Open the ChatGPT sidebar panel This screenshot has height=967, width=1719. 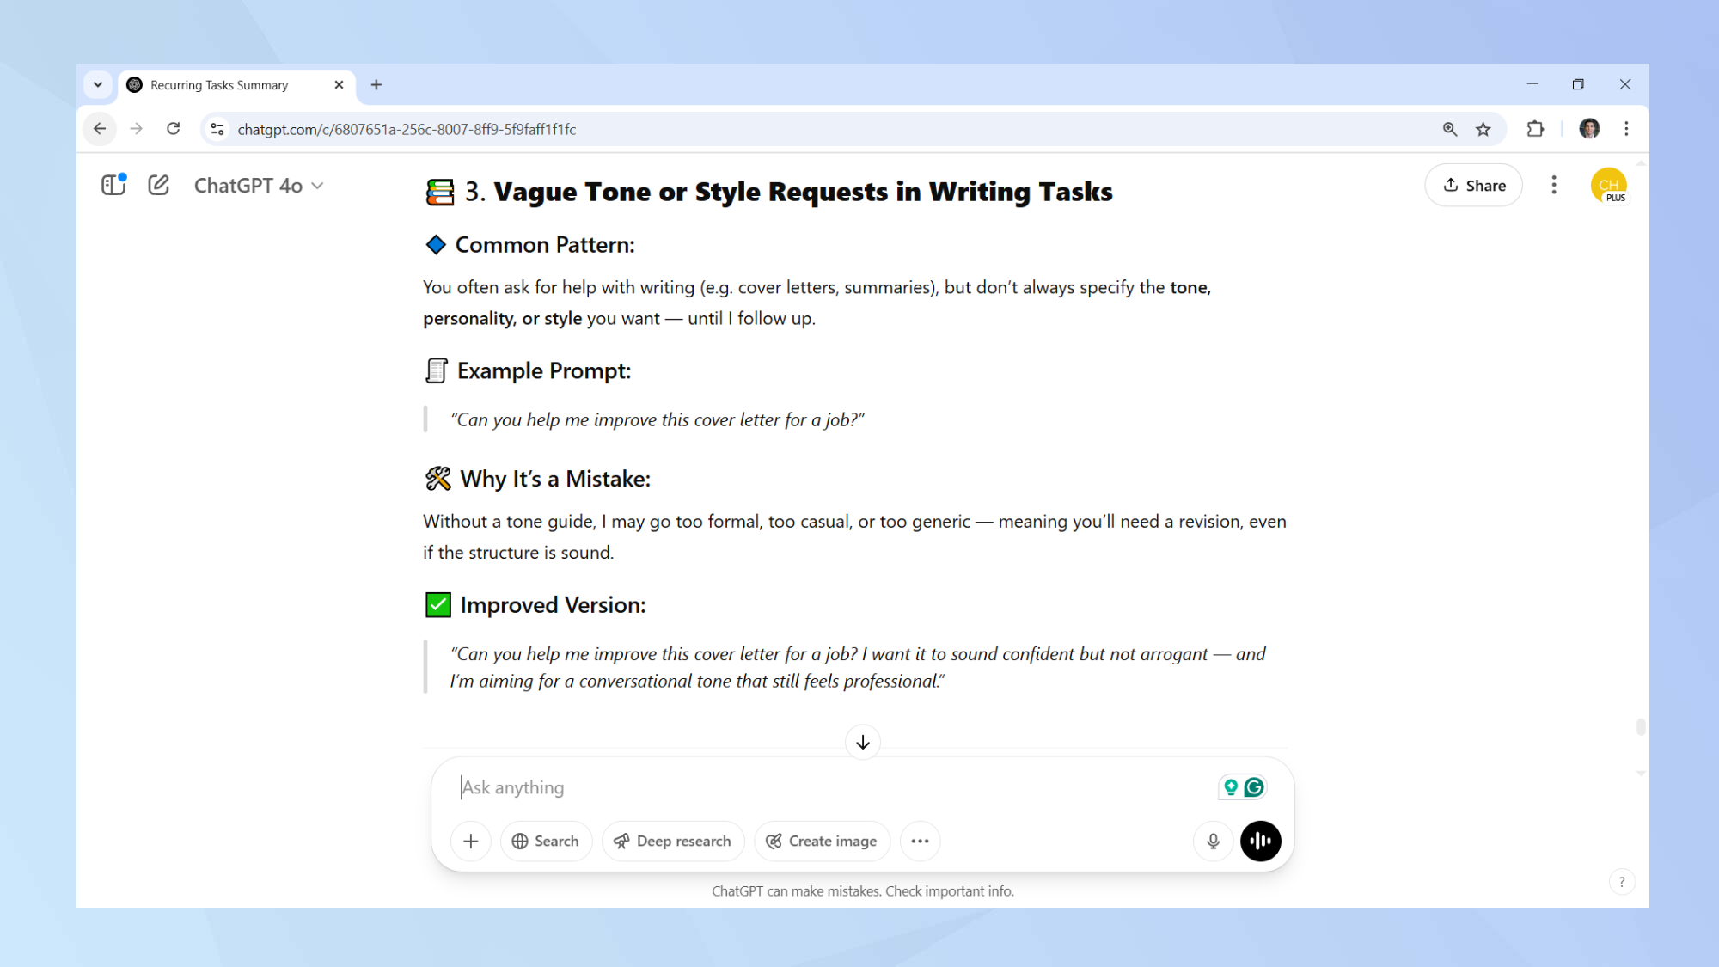pyautogui.click(x=113, y=185)
